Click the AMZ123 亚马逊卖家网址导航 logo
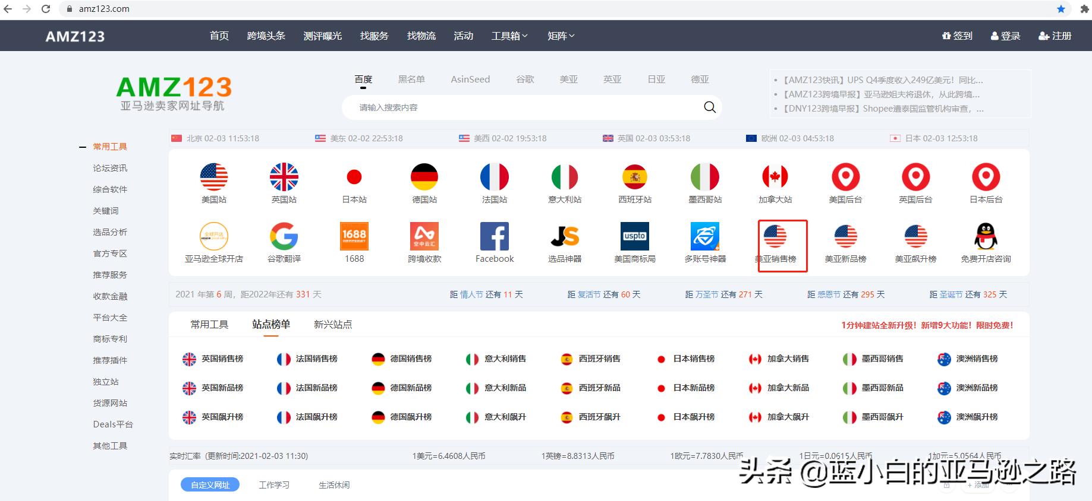This screenshot has width=1092, height=501. (x=173, y=93)
